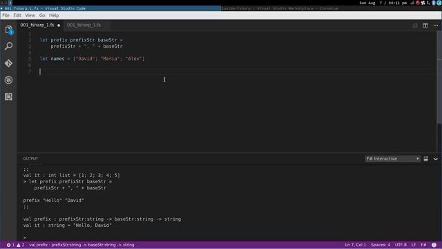Click Spaces: 4 indentation indicator

(381, 245)
